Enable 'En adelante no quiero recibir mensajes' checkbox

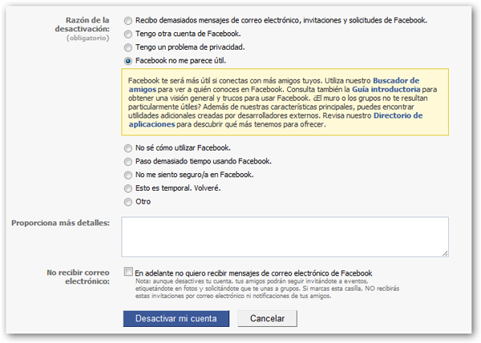coord(128,272)
